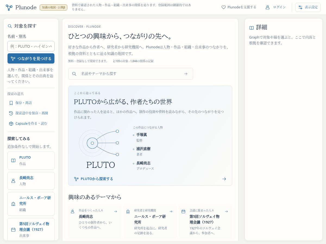Screen dimensions: 326x244
Task: Click the calendar icon on the 会議に集まった人々 card
Action: (x=183, y=211)
